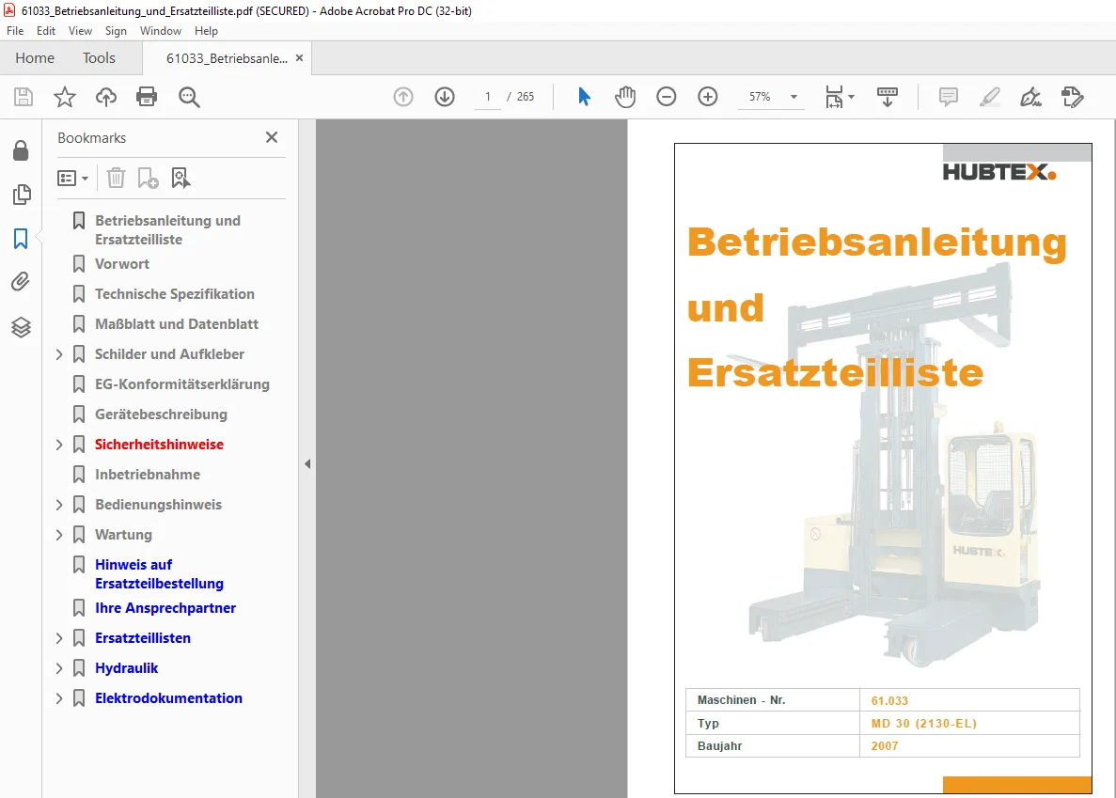Go to previous page arrow

[403, 97]
